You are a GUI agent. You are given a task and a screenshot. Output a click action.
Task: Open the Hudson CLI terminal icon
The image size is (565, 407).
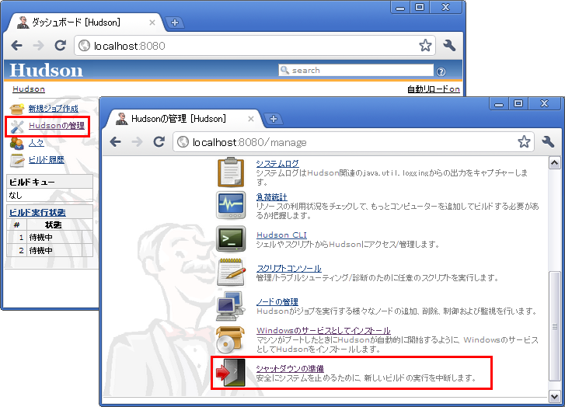pos(231,238)
